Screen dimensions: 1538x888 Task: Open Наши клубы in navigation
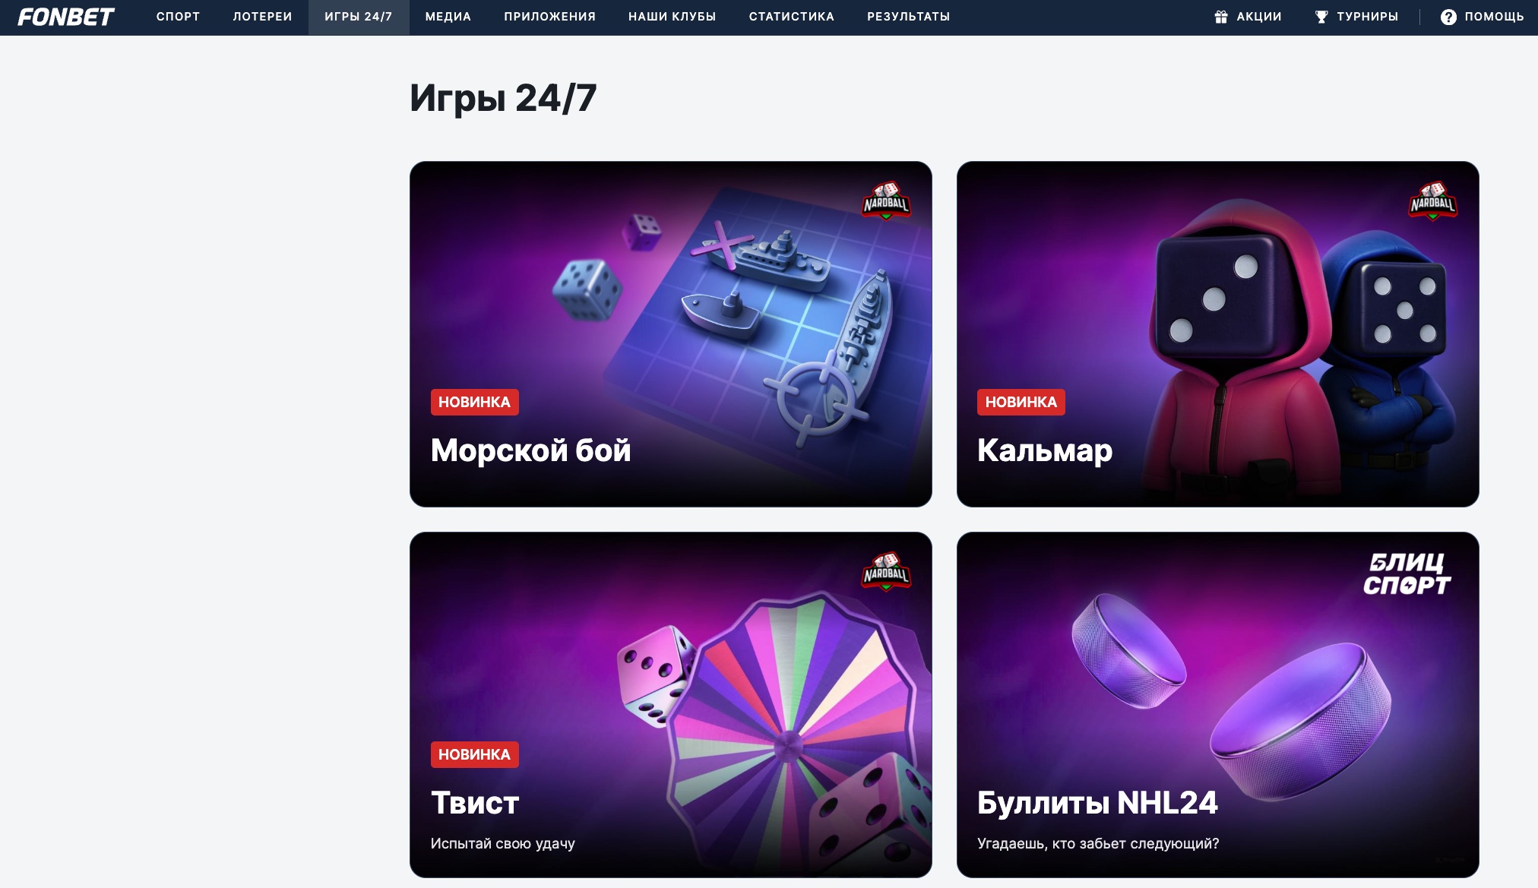672,17
